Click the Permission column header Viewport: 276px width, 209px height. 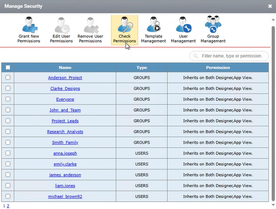[218, 68]
